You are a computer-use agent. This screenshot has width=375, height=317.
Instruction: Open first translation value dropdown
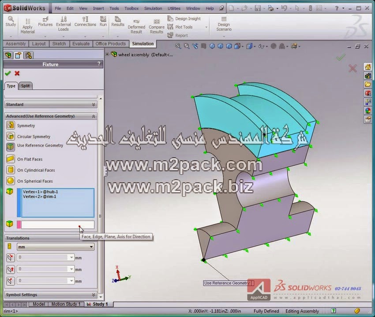click(71, 257)
